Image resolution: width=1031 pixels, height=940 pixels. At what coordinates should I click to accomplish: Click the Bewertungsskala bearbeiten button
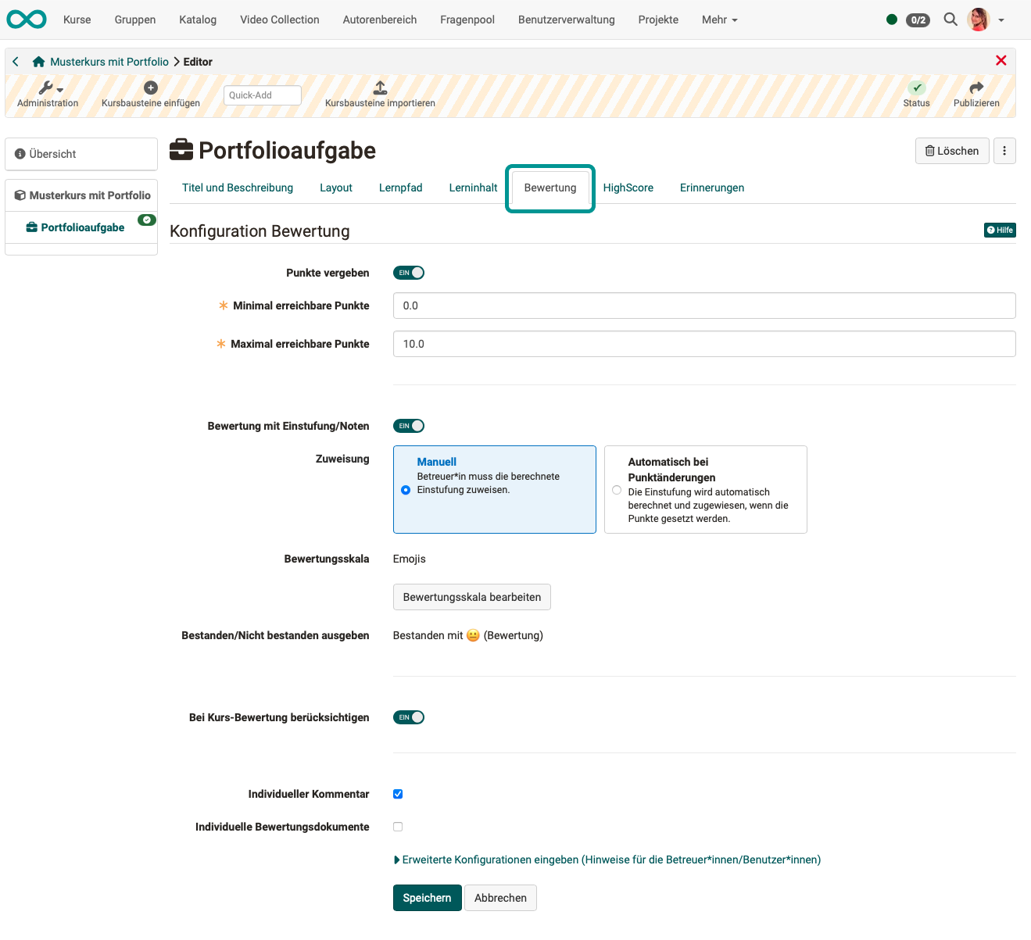click(471, 596)
